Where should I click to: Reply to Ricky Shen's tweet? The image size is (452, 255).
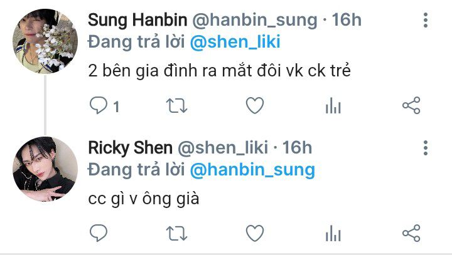click(99, 233)
